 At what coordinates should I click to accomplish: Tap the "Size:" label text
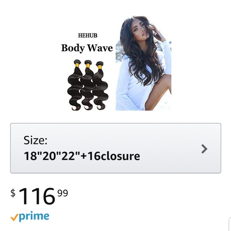coord(35,140)
